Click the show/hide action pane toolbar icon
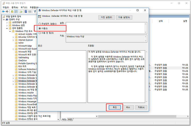The image size is (191, 126). pos(30,11)
